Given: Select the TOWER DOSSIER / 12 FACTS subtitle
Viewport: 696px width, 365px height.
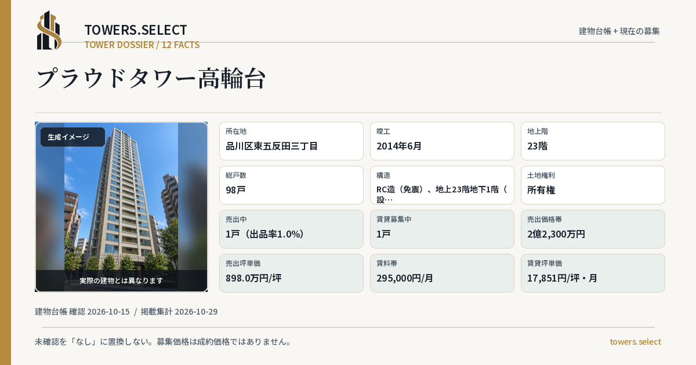Looking at the screenshot, I should click(142, 45).
